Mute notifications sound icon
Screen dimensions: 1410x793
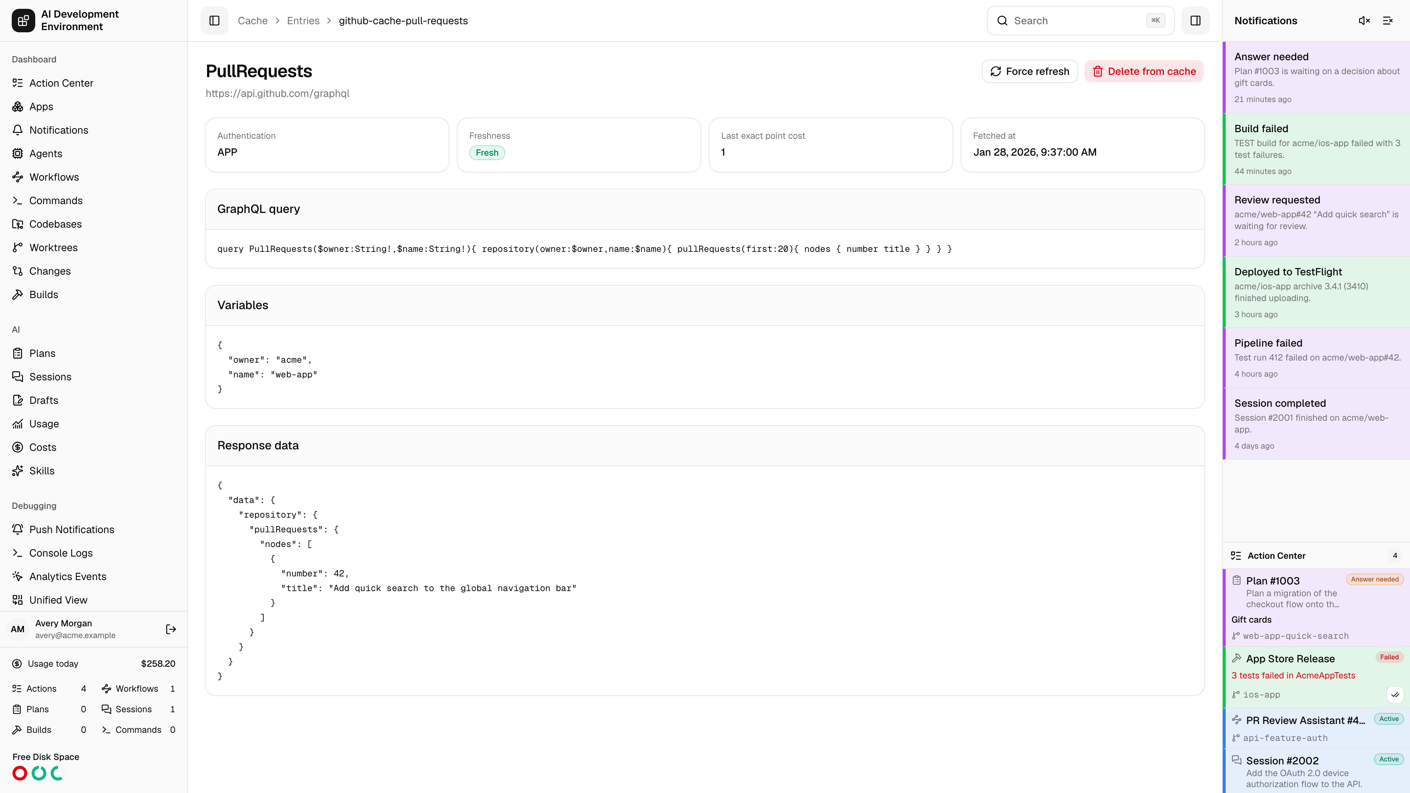(x=1364, y=21)
